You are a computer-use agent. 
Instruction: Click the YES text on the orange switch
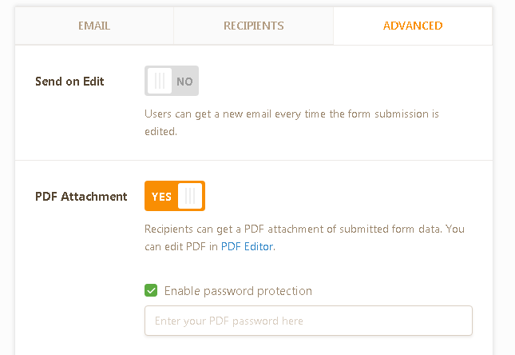[161, 197]
